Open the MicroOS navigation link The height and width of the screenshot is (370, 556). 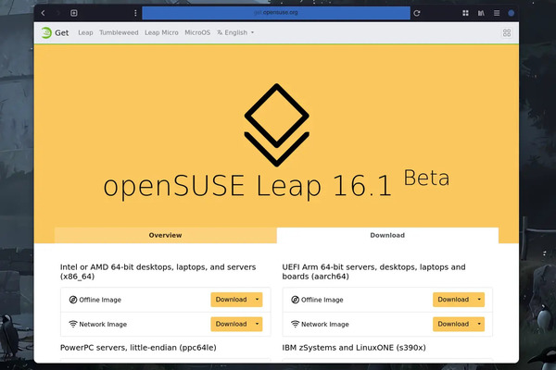[x=197, y=32]
